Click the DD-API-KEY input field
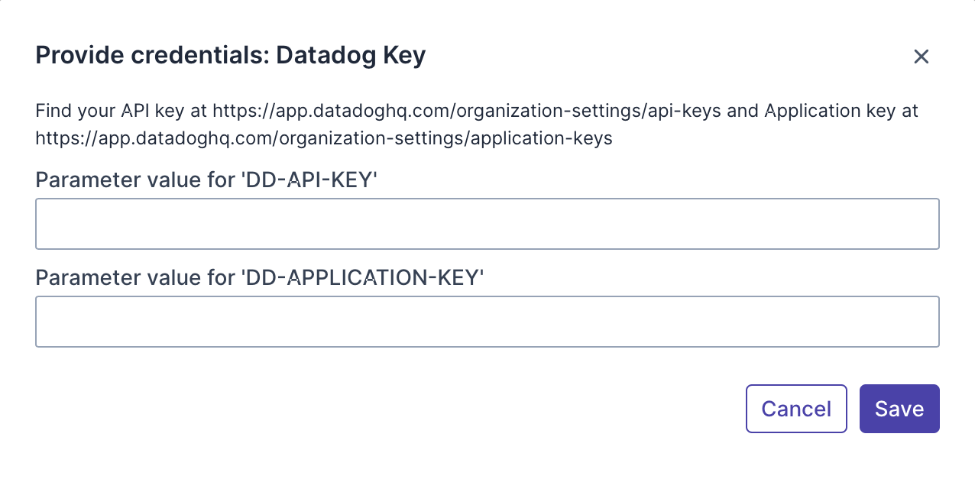 (487, 224)
